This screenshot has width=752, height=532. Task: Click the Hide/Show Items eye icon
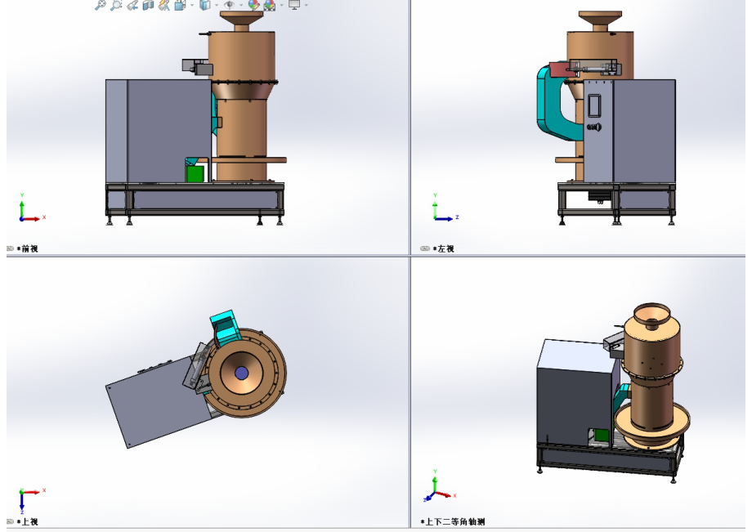click(x=229, y=5)
